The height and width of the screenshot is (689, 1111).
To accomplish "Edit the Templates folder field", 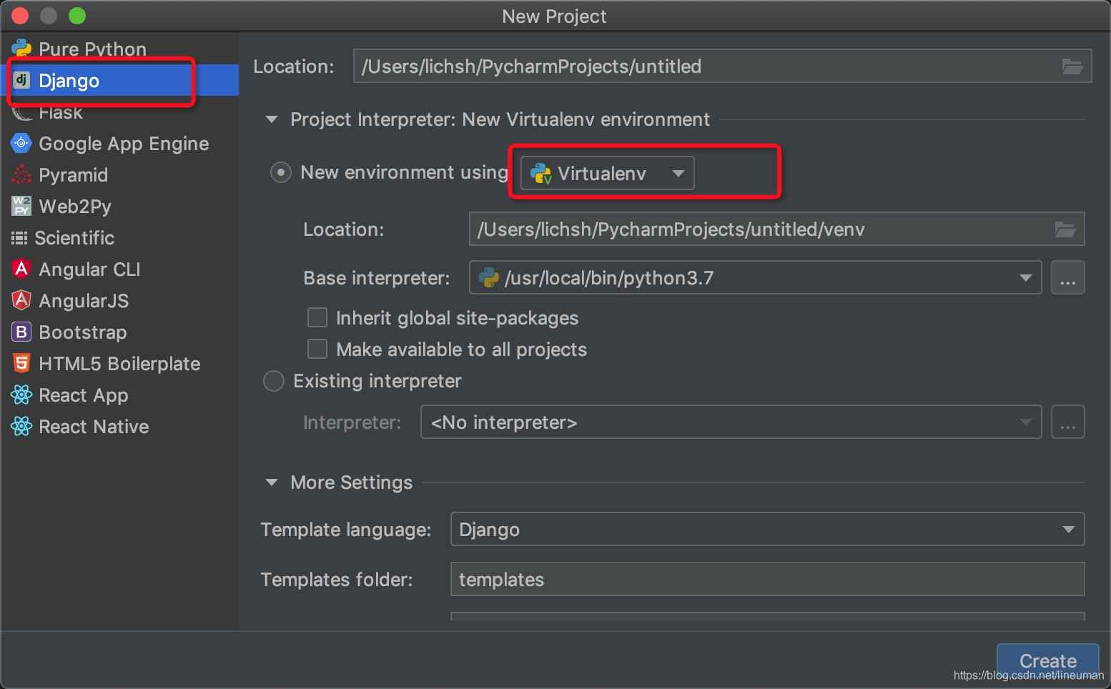I will (x=767, y=579).
